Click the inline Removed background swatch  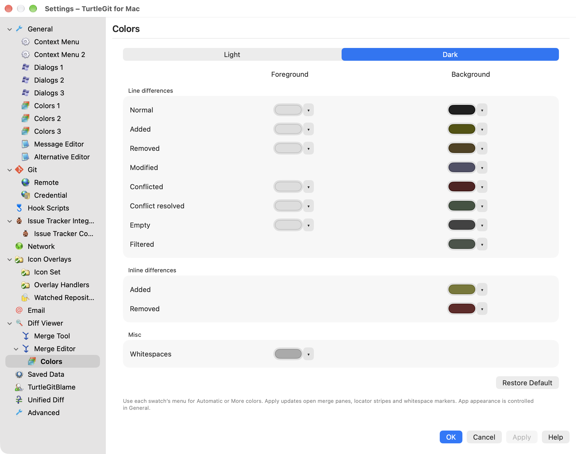pyautogui.click(x=462, y=309)
